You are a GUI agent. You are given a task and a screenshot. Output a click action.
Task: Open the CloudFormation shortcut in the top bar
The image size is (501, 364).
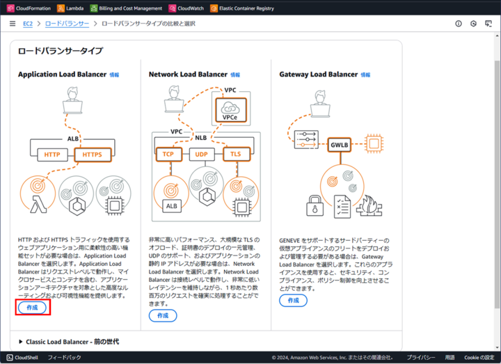(29, 8)
